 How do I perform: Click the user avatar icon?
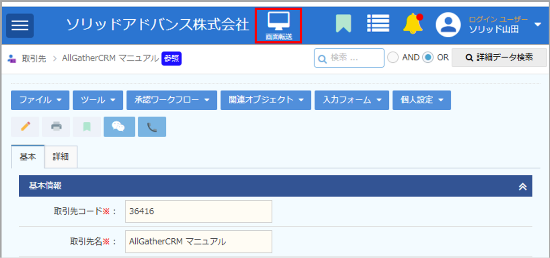pos(448,24)
